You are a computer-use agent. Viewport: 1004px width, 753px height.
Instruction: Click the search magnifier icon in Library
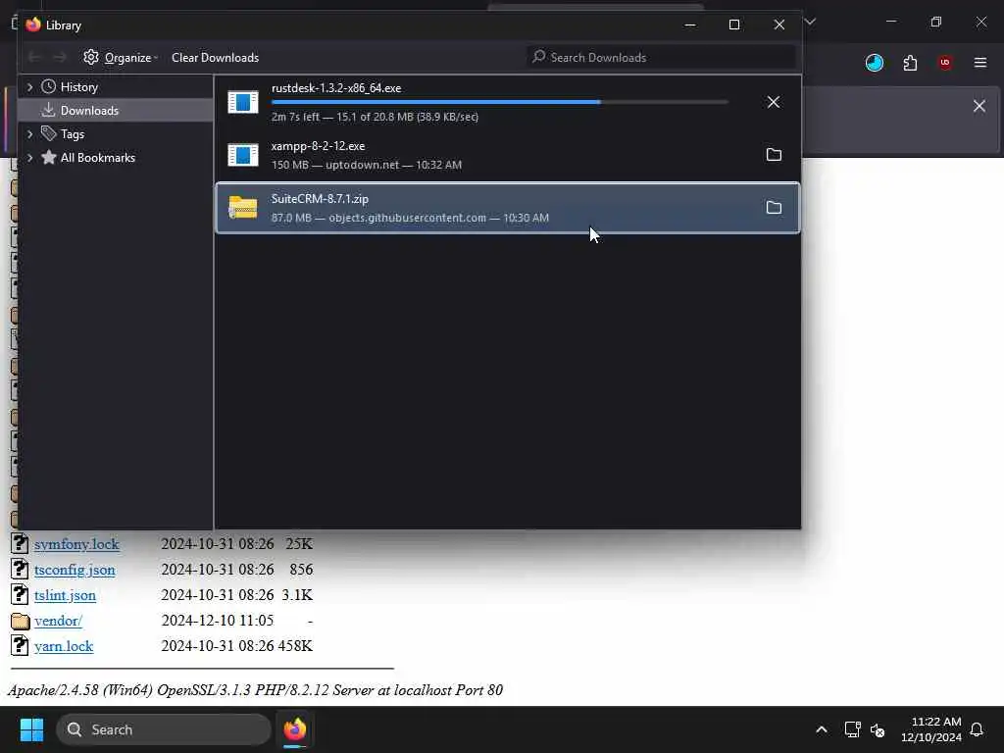pyautogui.click(x=539, y=56)
